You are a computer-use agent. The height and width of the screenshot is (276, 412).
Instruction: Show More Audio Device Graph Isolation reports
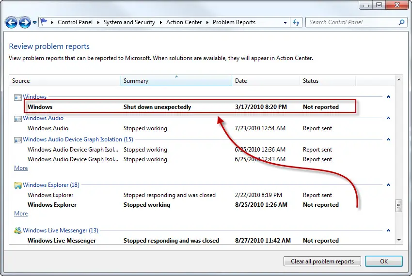pyautogui.click(x=21, y=168)
